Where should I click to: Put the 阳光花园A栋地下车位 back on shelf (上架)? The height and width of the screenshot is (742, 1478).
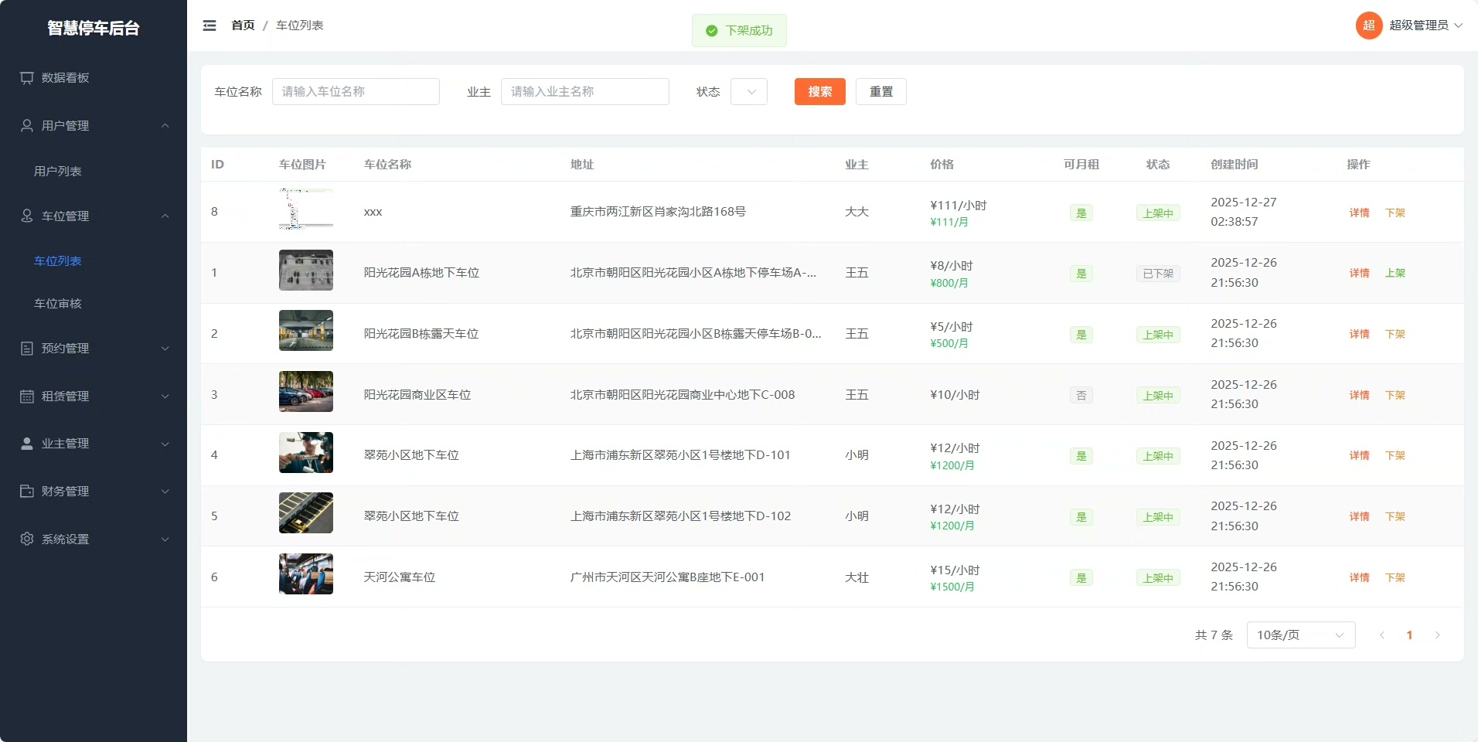(x=1395, y=274)
